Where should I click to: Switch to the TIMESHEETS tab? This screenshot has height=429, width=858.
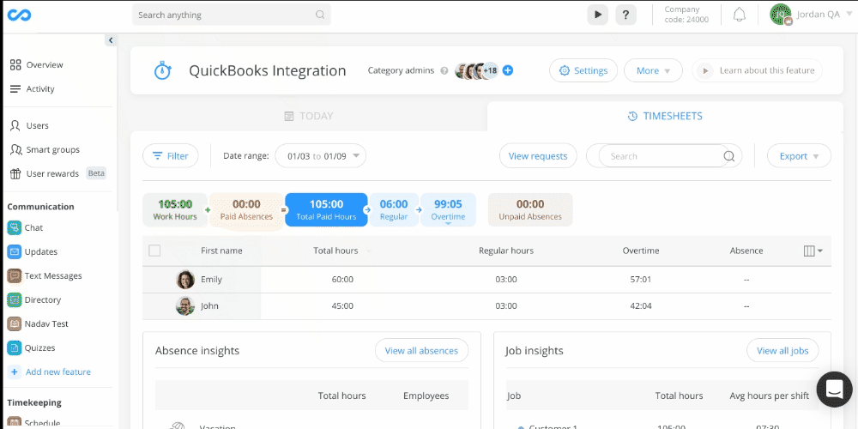pyautogui.click(x=665, y=116)
